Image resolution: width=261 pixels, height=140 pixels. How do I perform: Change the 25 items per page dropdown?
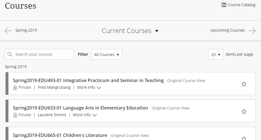[x=216, y=54]
